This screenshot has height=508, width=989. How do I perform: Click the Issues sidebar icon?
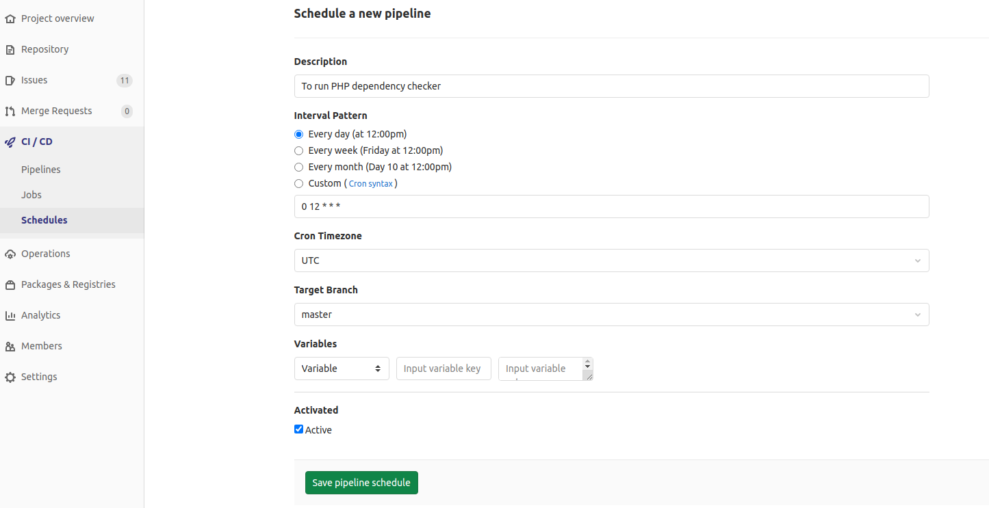[x=10, y=80]
